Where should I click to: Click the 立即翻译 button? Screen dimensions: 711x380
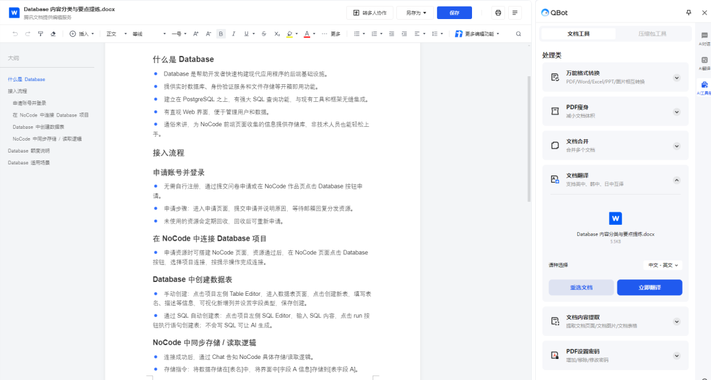[x=649, y=287]
